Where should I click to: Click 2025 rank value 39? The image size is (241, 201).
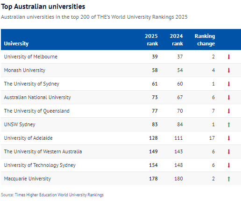coord(155,57)
